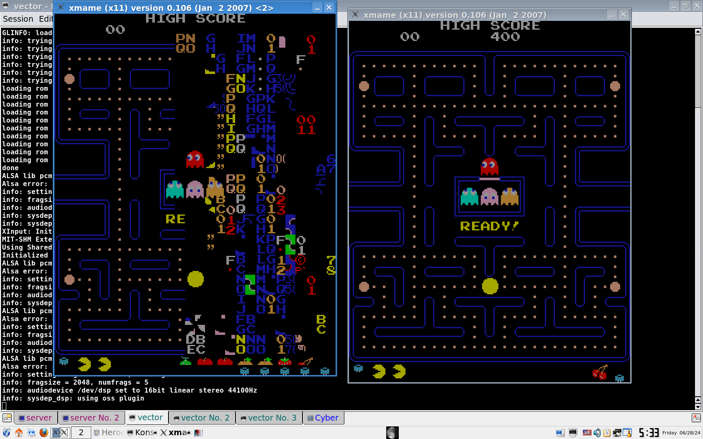The width and height of the screenshot is (703, 439).
Task: Activate the xmame taskbar entry
Action: point(175,432)
